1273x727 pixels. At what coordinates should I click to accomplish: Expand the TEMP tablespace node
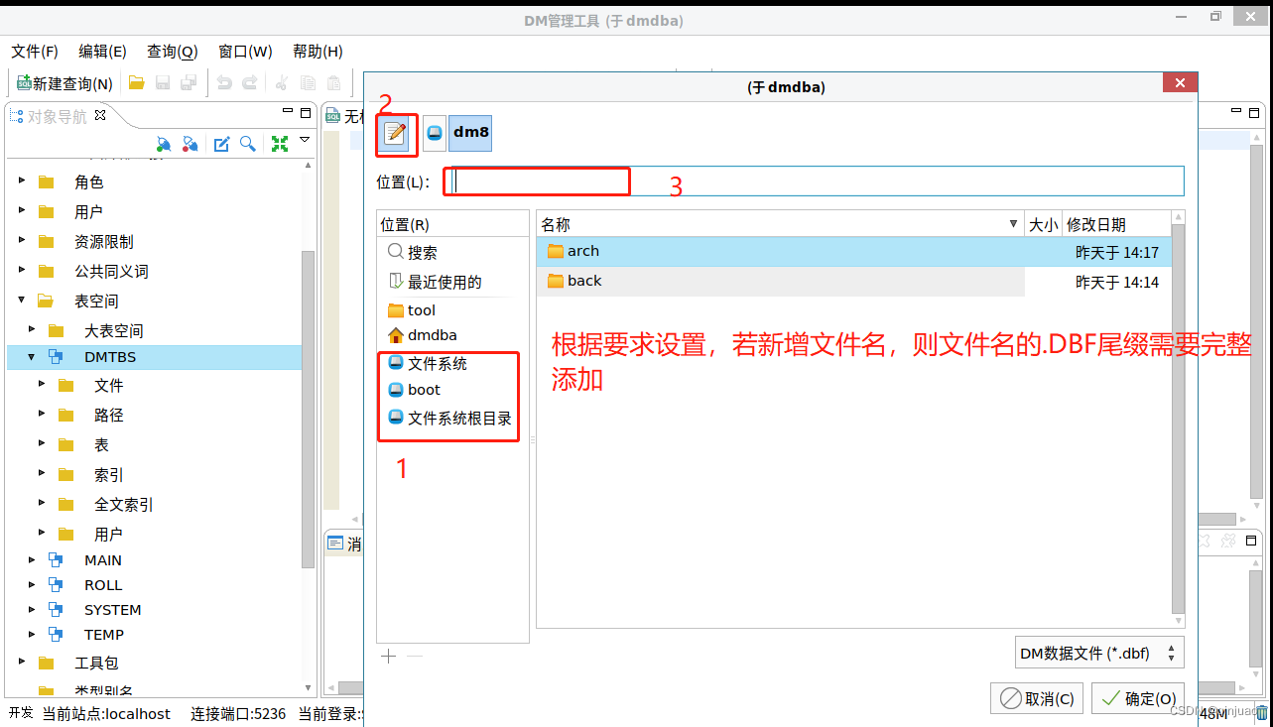point(32,635)
